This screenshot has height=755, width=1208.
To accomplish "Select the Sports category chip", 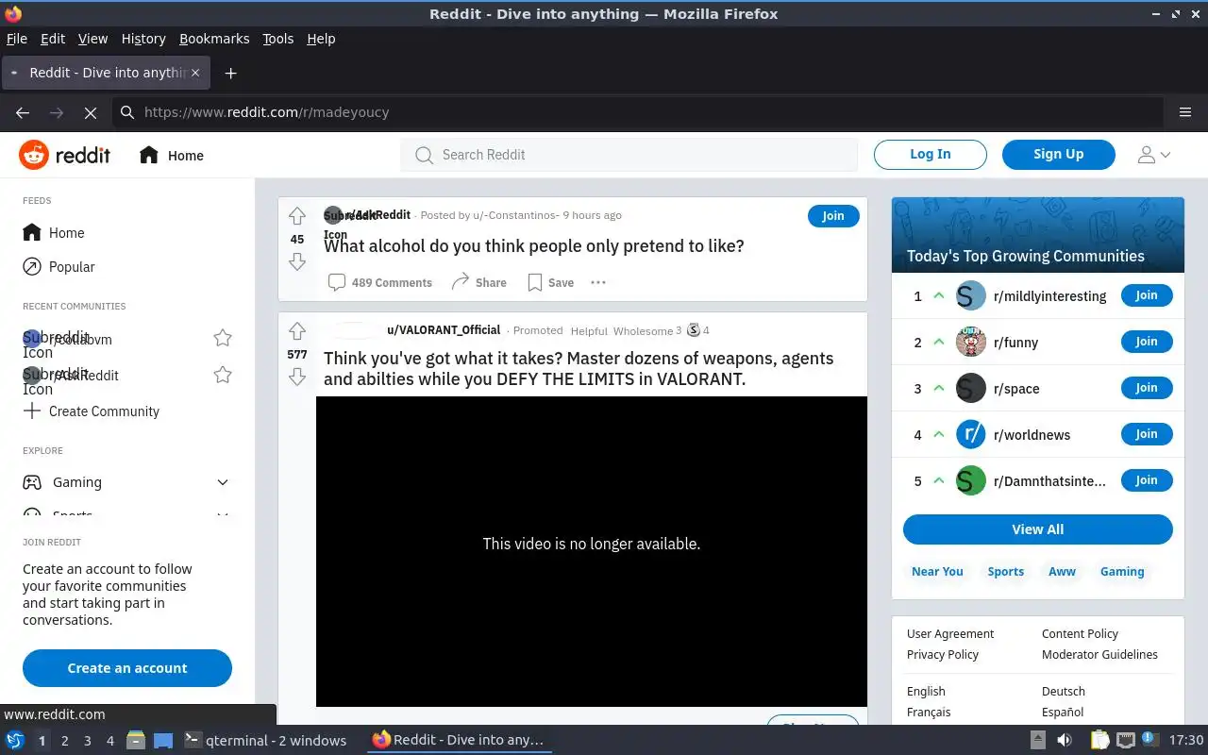I will click(1006, 572).
